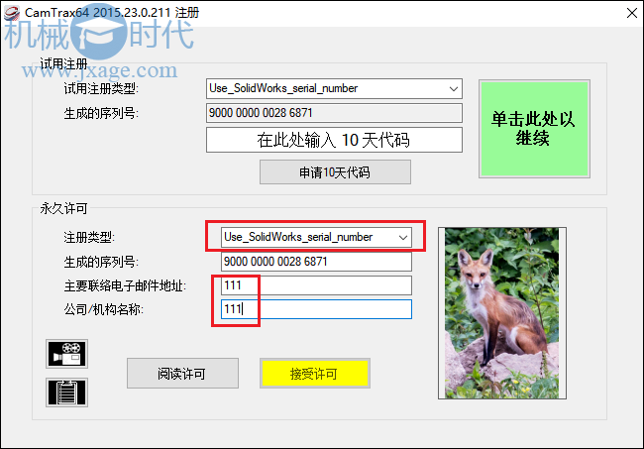Close the CamTrax64 registration window
The width and height of the screenshot is (644, 449).
pos(632,13)
